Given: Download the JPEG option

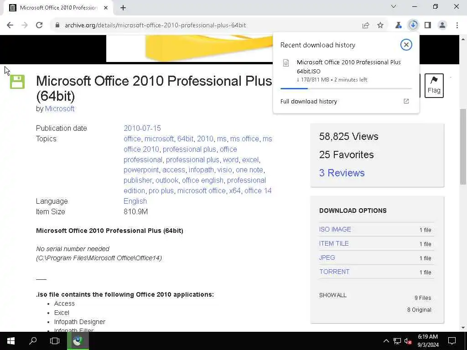Looking at the screenshot, I should [327, 258].
